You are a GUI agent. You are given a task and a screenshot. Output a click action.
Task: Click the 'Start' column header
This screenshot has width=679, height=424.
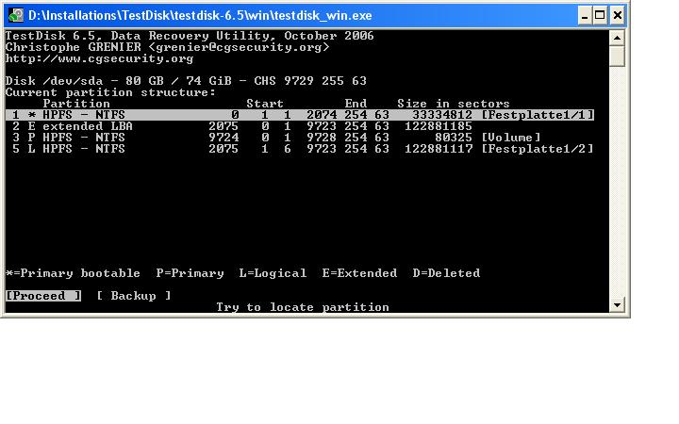click(265, 104)
